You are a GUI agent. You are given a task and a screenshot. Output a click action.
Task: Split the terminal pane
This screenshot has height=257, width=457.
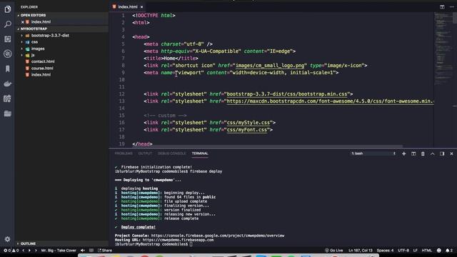point(413,153)
